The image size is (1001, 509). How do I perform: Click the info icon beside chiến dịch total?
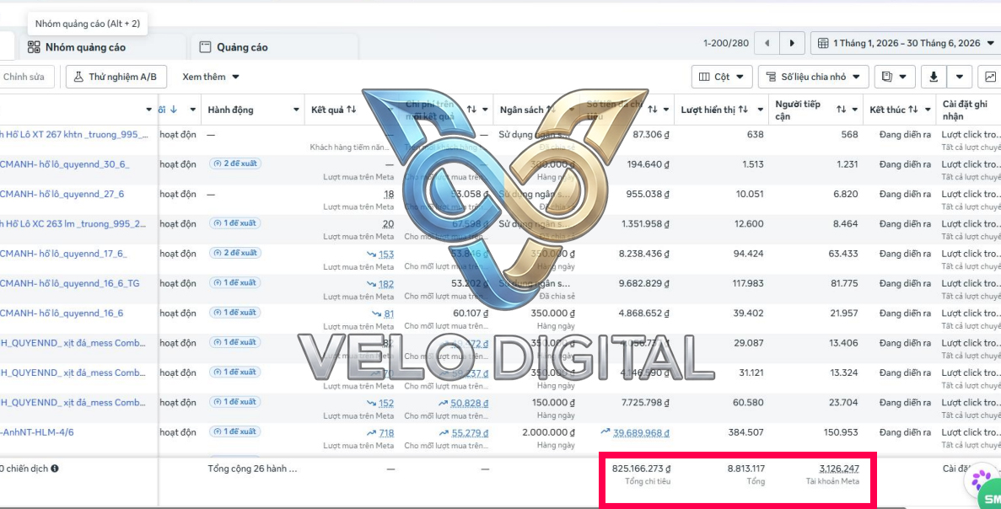coord(54,469)
